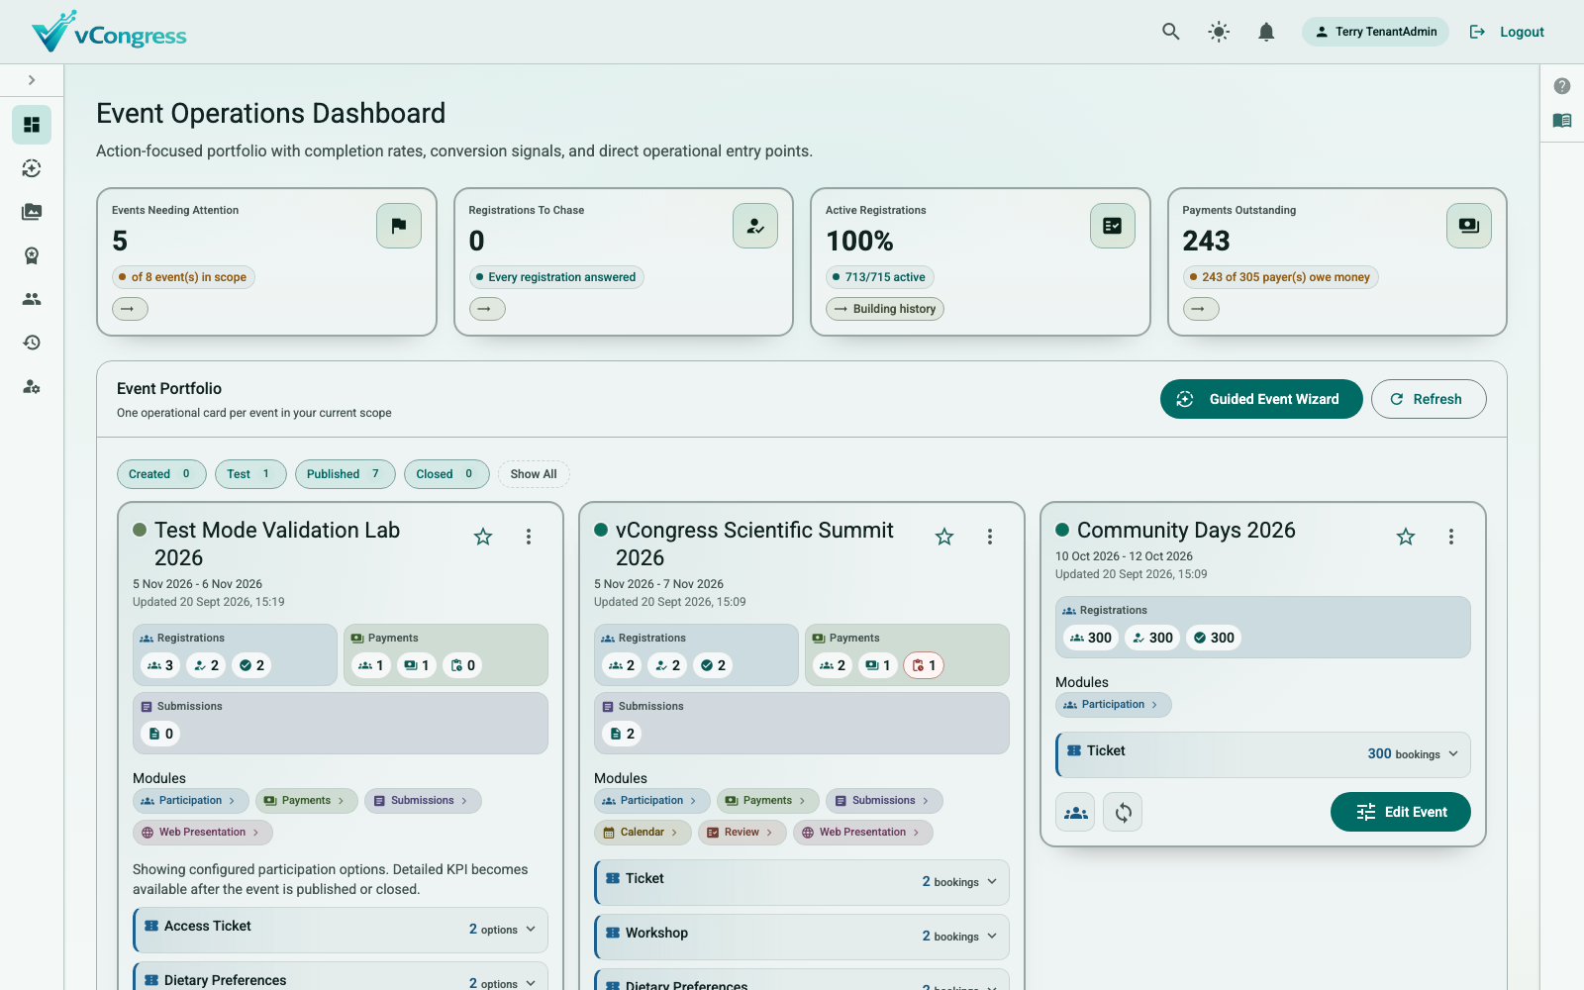Image resolution: width=1584 pixels, height=990 pixels.
Task: Expand Workshop bookings row
Action: point(802,936)
